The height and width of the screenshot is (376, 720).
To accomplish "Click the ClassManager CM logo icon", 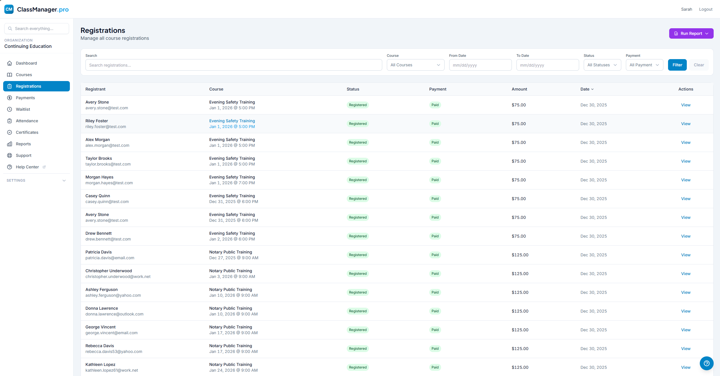I will tap(9, 9).
